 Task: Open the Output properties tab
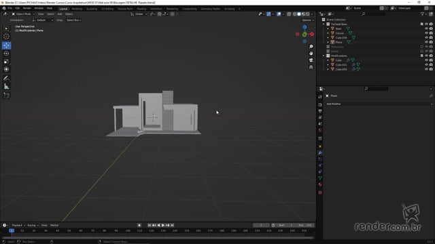[320, 111]
